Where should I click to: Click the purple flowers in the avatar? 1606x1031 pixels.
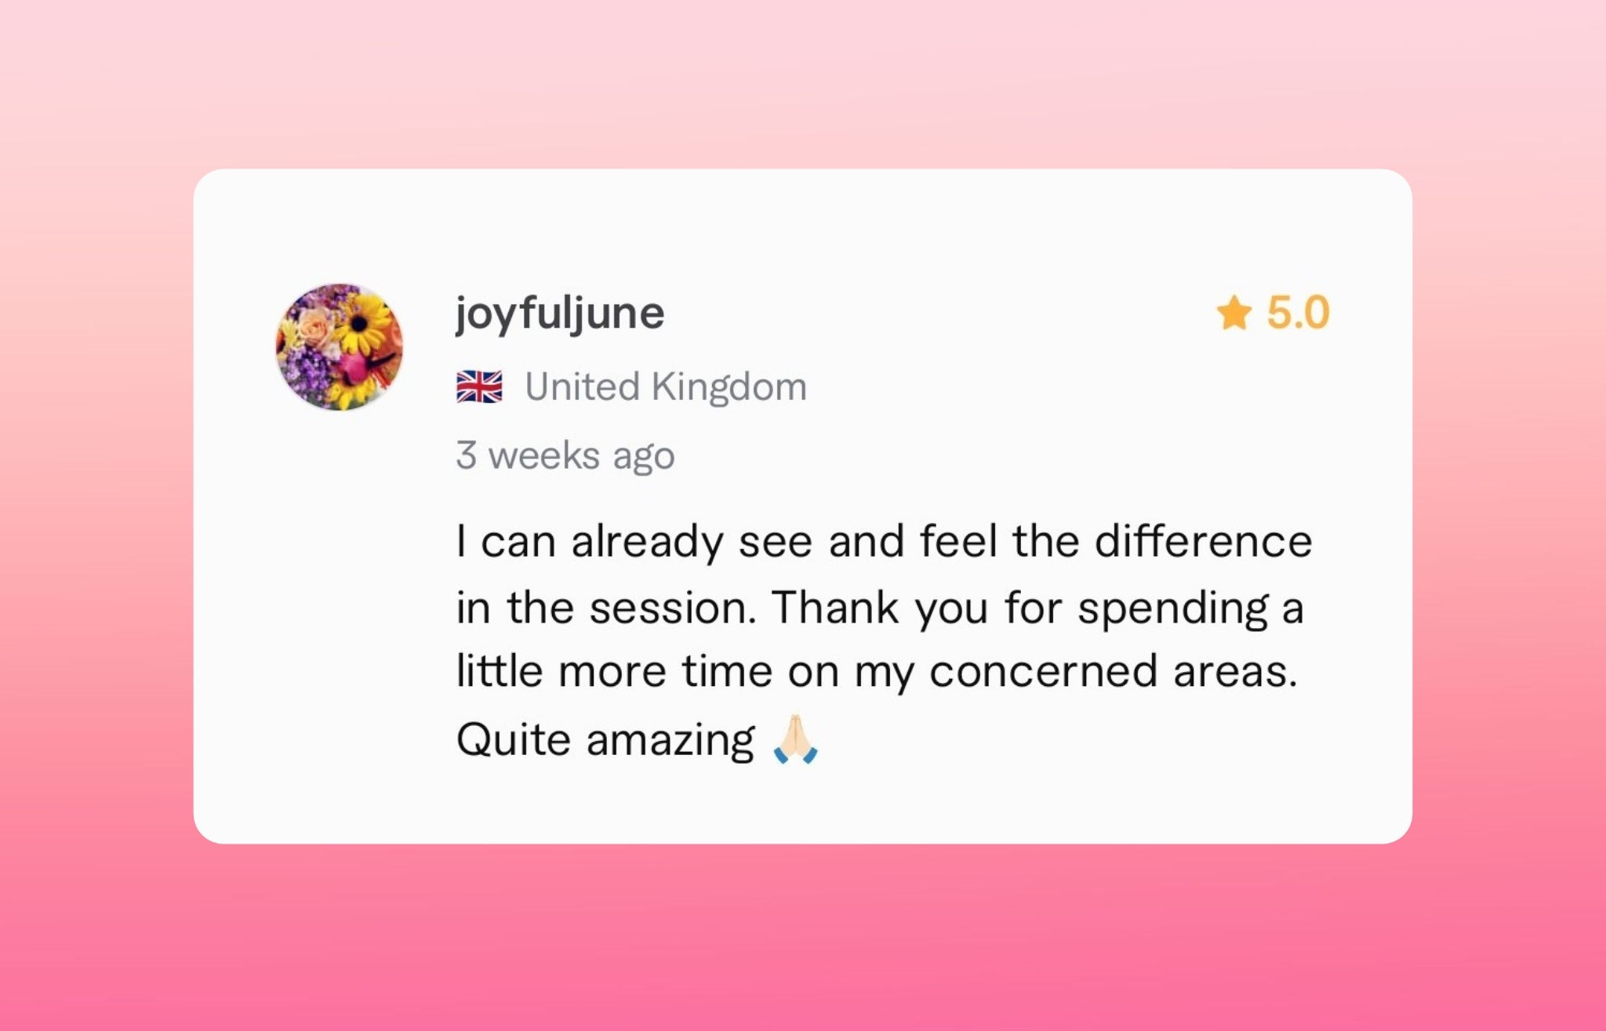(310, 368)
